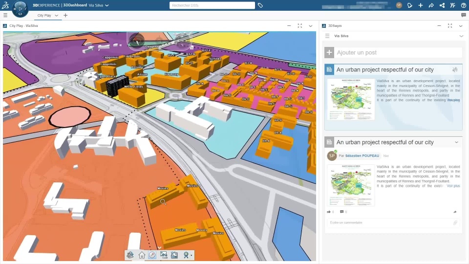The height and width of the screenshot is (264, 469).
Task: Open the hamburger menu beside Via Silva in 3DSwym
Action: click(327, 36)
